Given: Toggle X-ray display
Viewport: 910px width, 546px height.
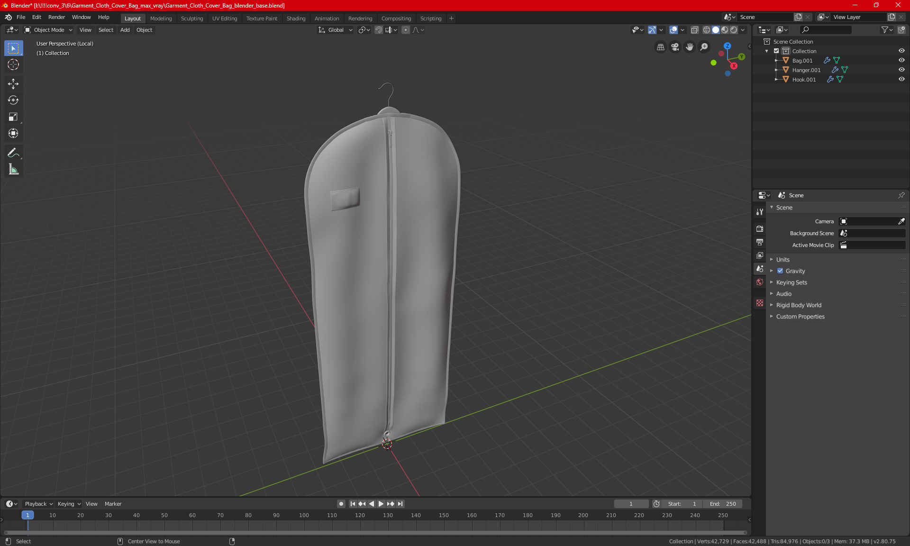Looking at the screenshot, I should [694, 30].
